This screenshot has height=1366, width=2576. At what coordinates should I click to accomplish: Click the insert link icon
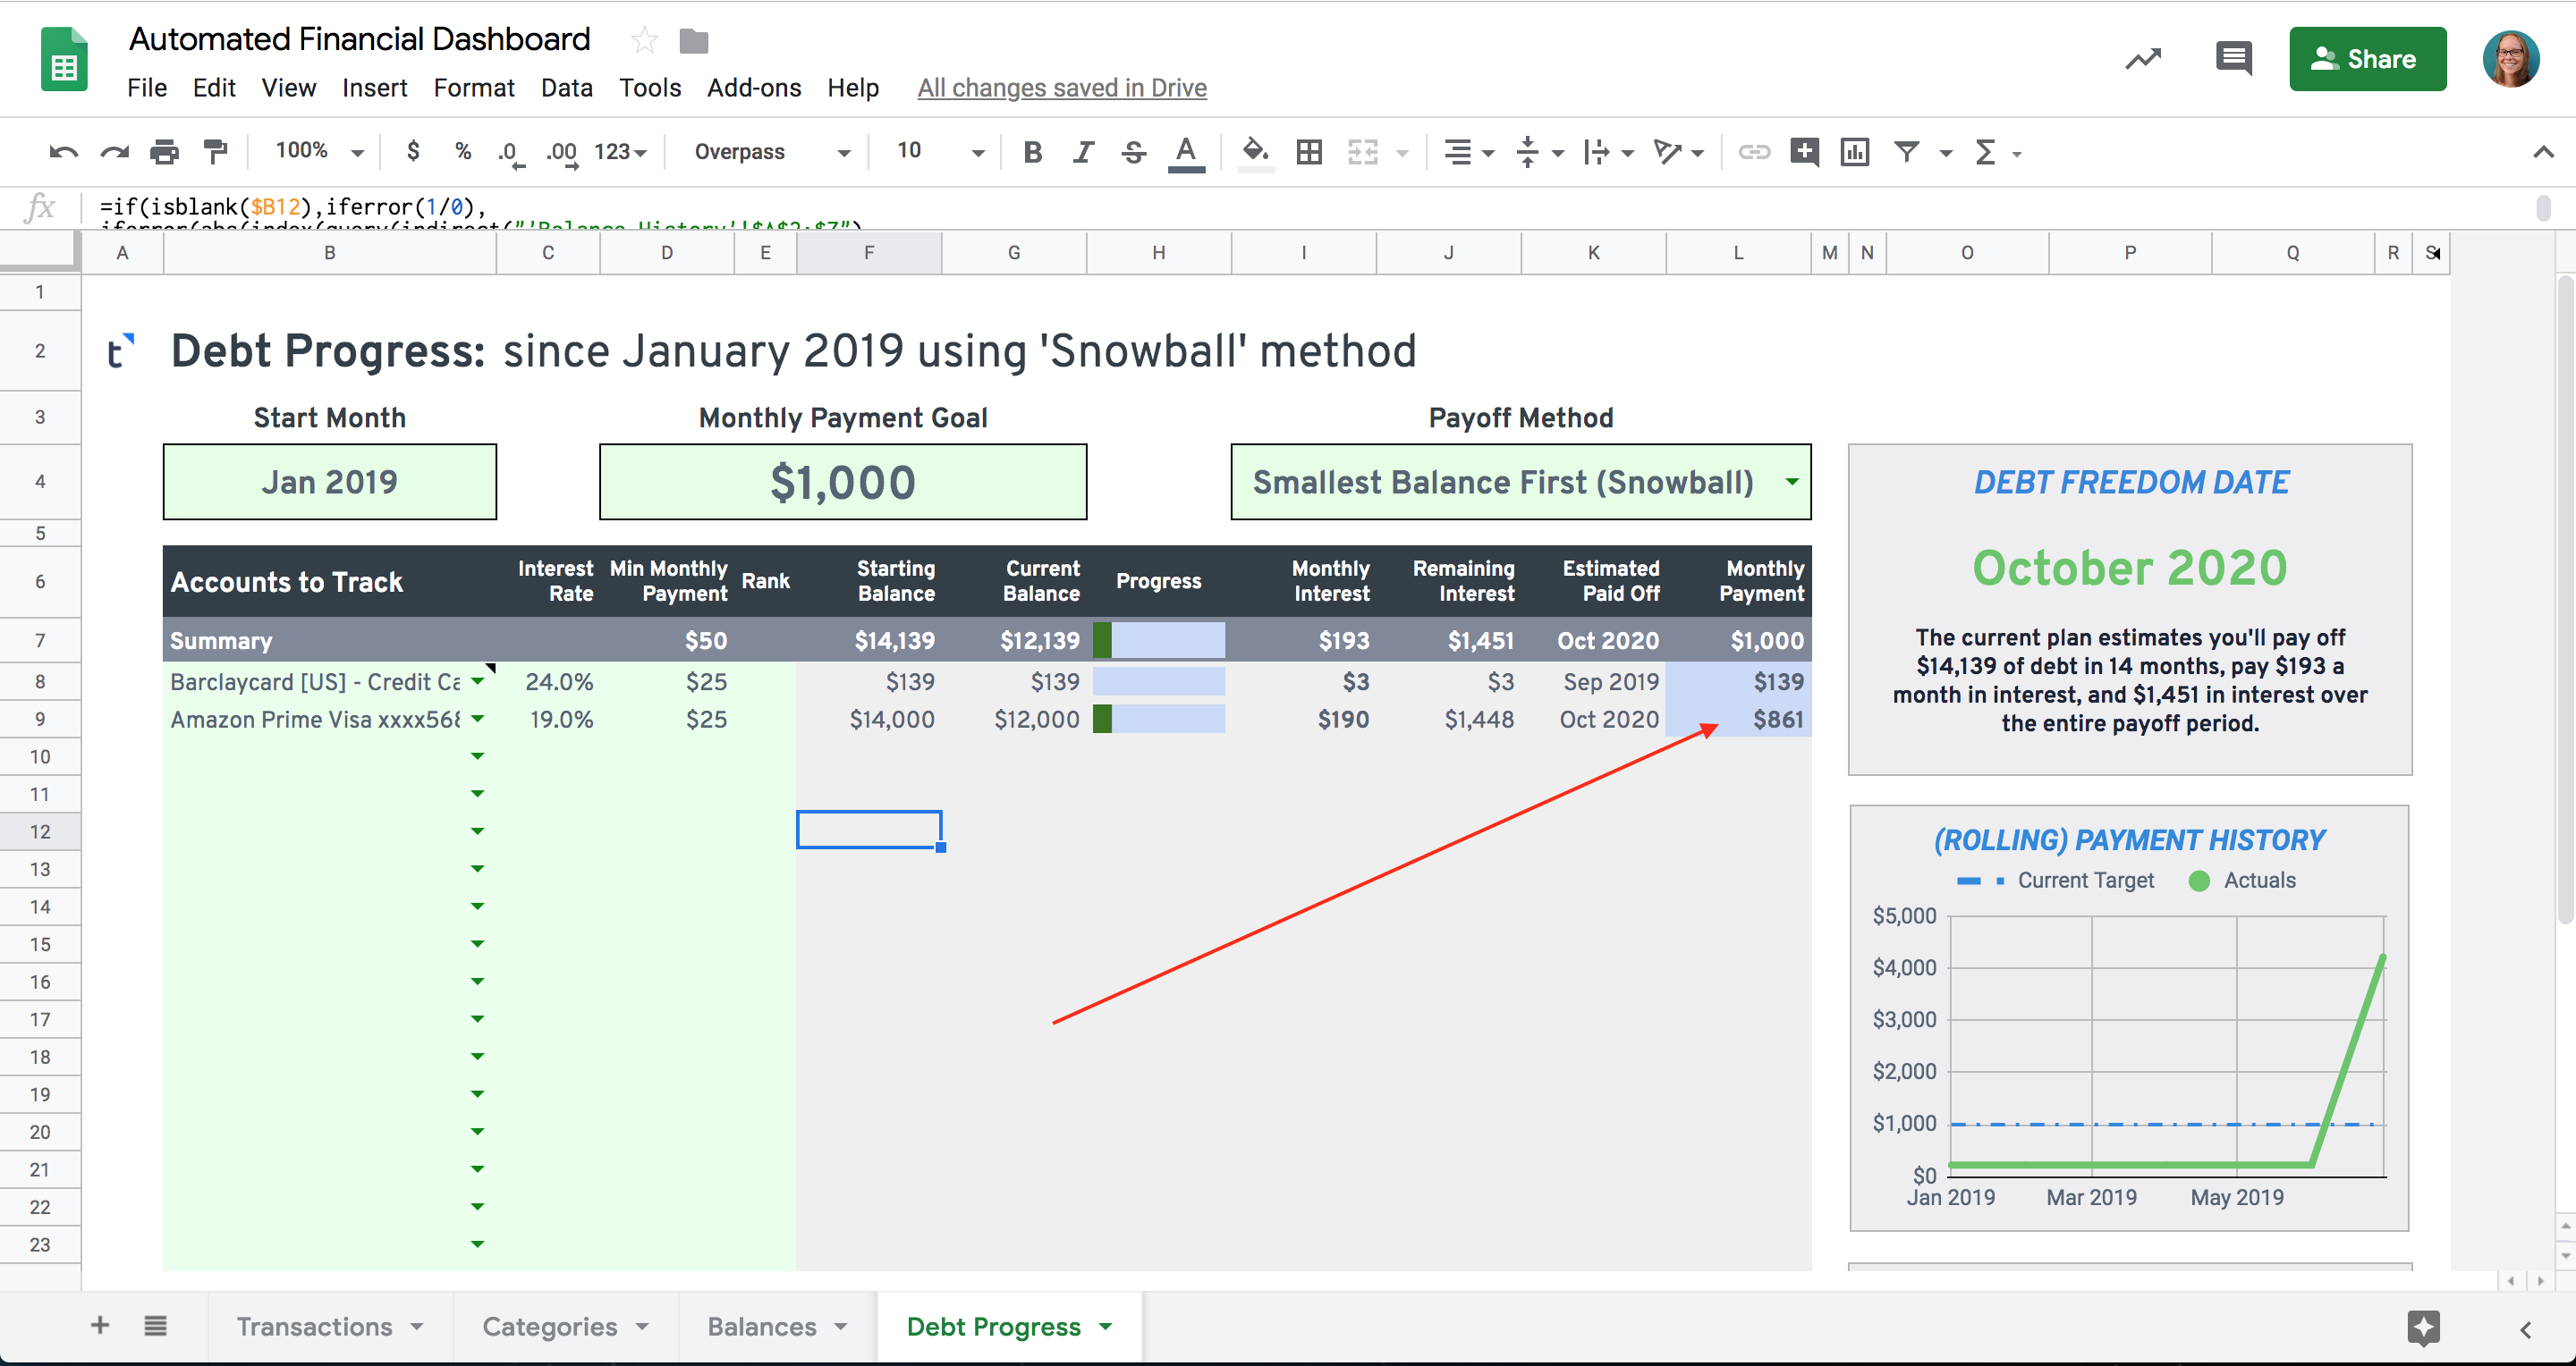tap(1754, 152)
